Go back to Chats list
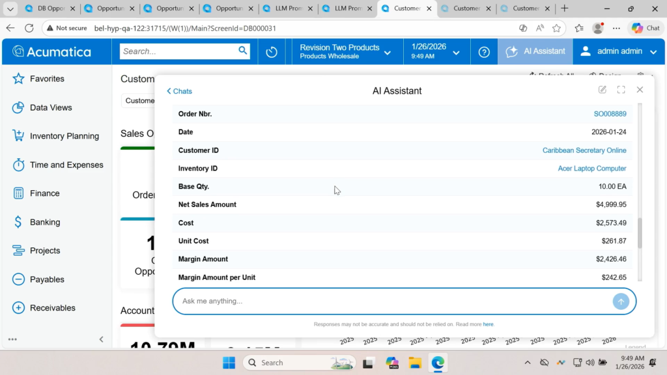The image size is (667, 375). click(179, 91)
